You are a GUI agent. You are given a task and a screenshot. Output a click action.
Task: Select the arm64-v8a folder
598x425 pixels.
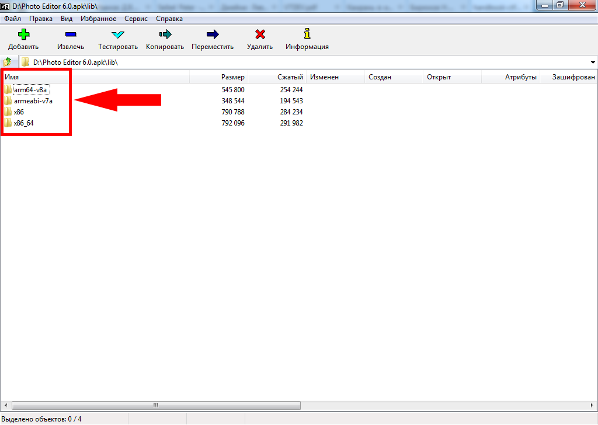pos(30,90)
